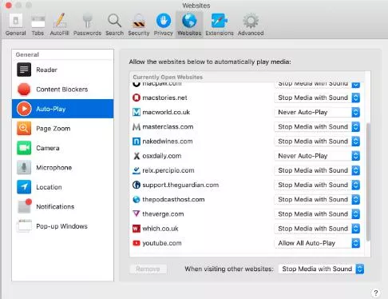Open youtube.com Allow All Auto-Play dropdown
The height and width of the screenshot is (299, 388).
pyautogui.click(x=317, y=243)
